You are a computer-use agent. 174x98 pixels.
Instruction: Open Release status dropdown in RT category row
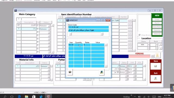click(x=49, y=26)
